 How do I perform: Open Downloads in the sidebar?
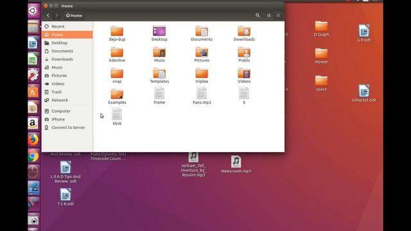coord(67,59)
